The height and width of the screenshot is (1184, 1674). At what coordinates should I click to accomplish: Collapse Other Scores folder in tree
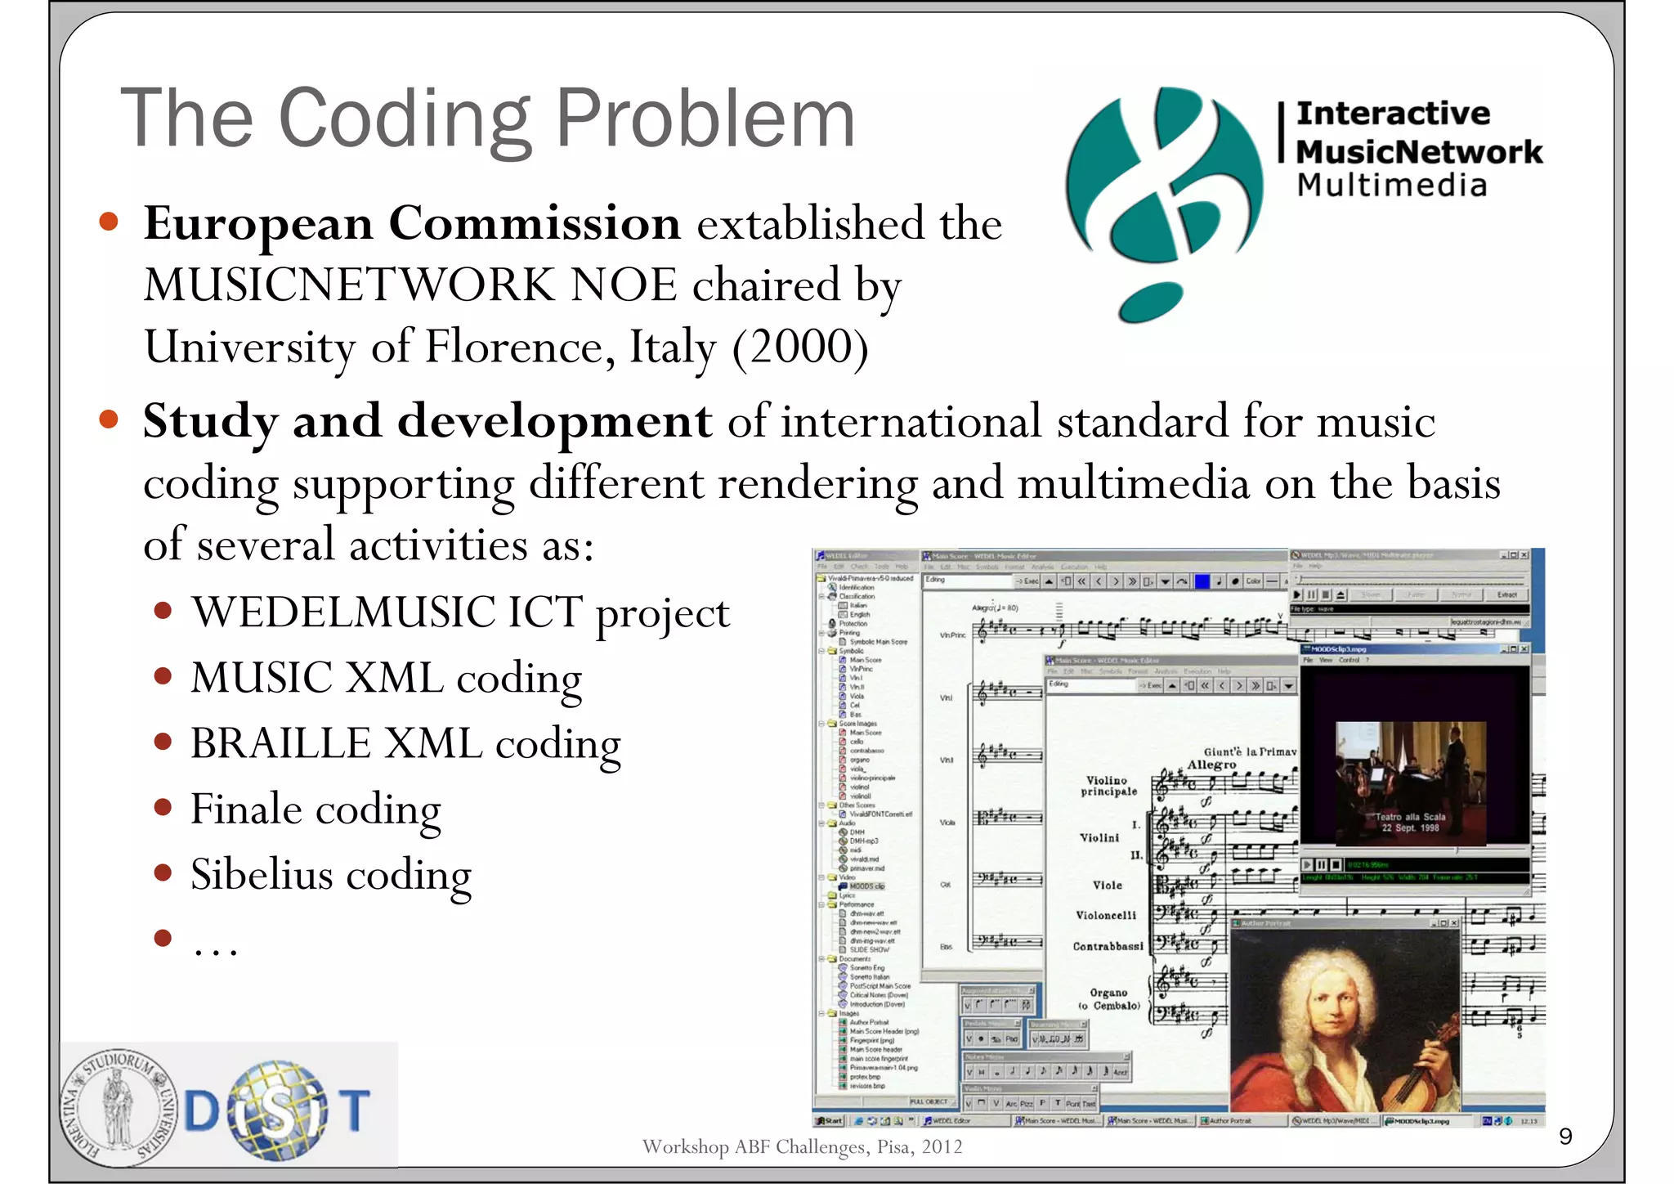[x=821, y=805]
